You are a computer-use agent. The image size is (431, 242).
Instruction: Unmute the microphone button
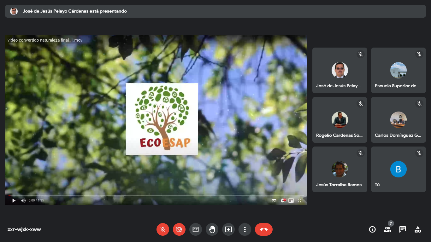coord(163,229)
